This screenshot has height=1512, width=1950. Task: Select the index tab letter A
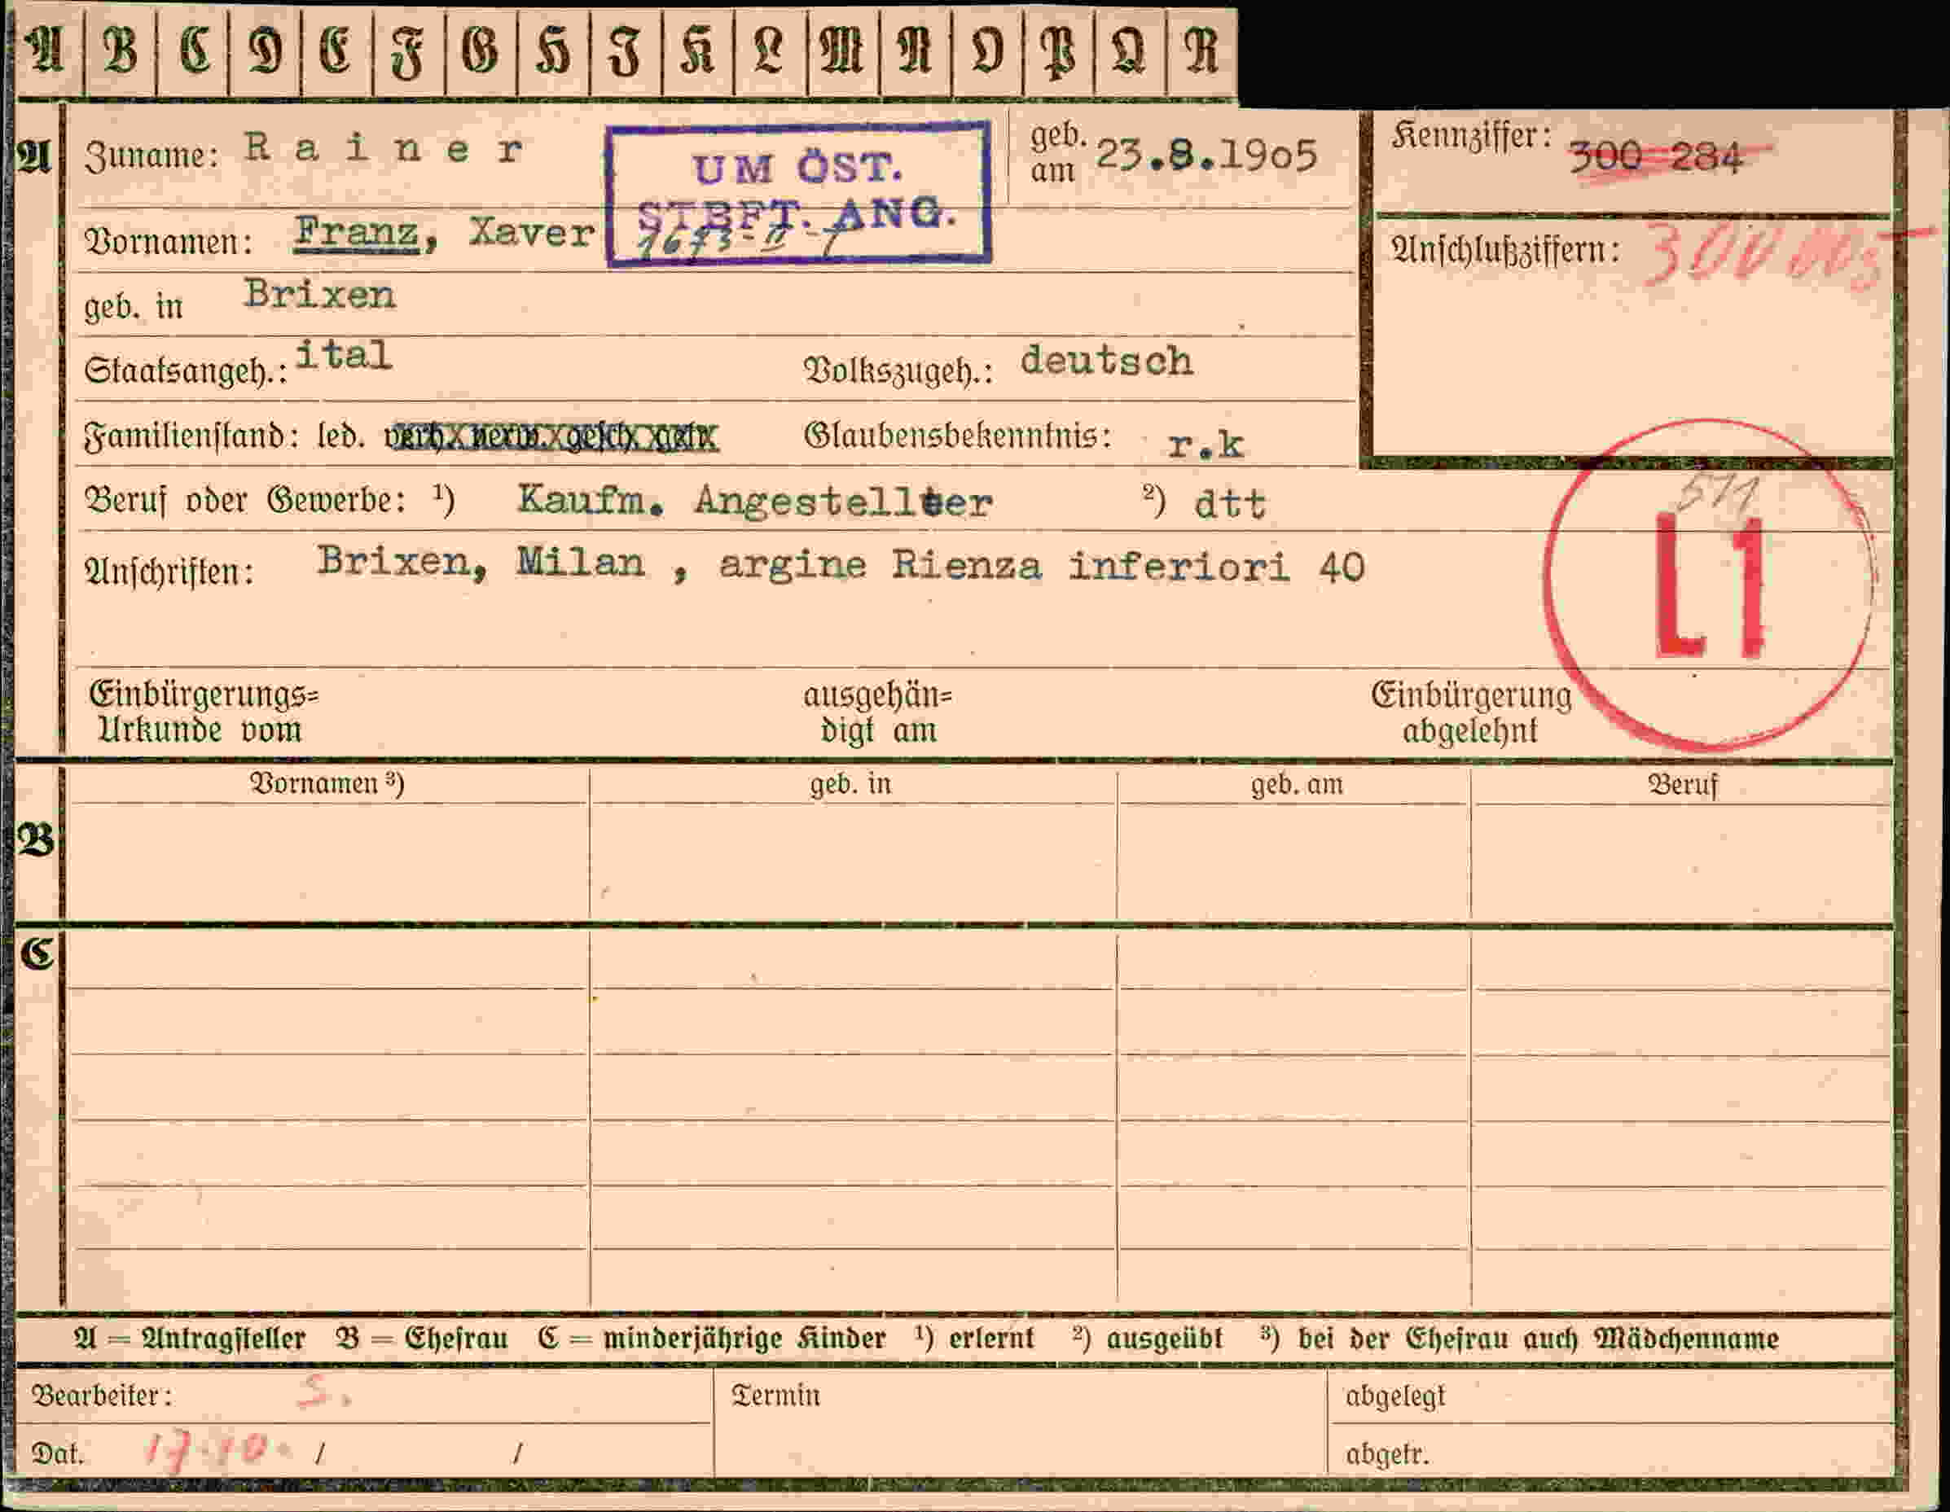[x=45, y=50]
